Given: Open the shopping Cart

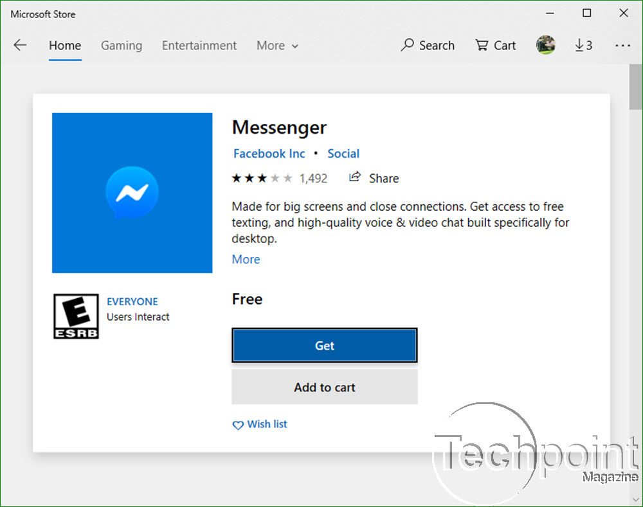Looking at the screenshot, I should (x=495, y=45).
